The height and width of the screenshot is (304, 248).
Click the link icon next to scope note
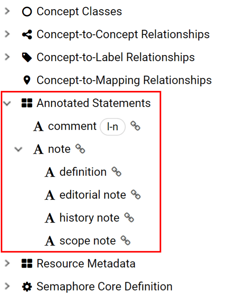click(126, 241)
